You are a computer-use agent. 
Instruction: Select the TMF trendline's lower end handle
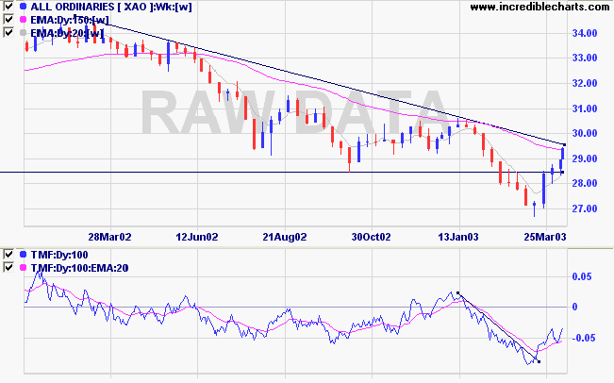pos(539,361)
